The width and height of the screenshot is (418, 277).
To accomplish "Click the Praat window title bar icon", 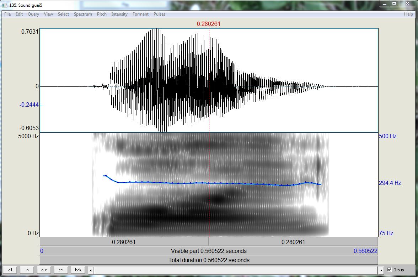I will coord(5,5).
